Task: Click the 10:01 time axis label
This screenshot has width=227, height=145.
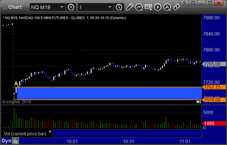Action: coord(72,141)
